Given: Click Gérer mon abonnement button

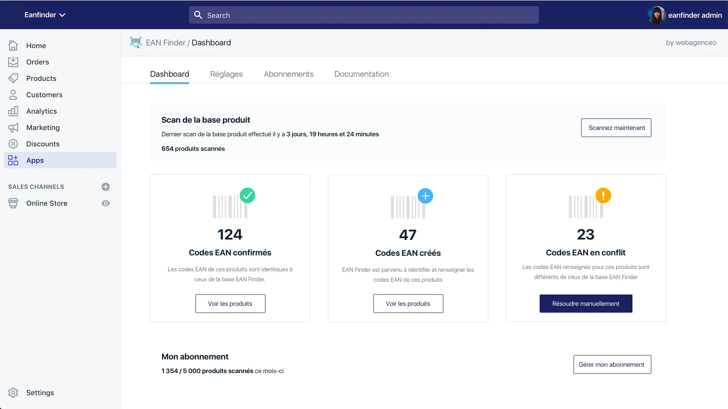Looking at the screenshot, I should coord(612,364).
